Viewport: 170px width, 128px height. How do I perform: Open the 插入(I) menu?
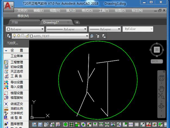coord(71,11)
